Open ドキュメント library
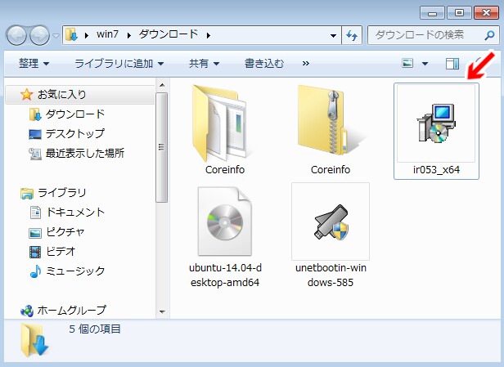Viewport: 504px width, 367px height. pos(75,212)
